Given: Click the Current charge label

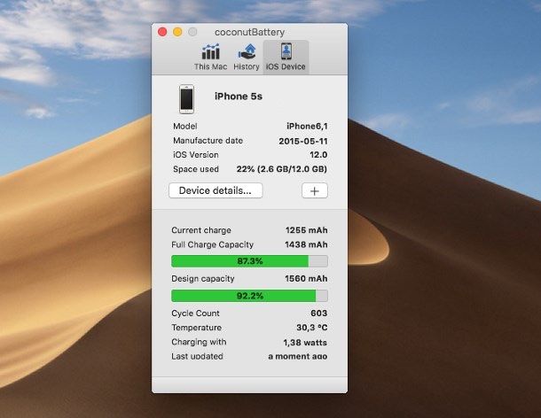Looking at the screenshot, I should point(201,230).
